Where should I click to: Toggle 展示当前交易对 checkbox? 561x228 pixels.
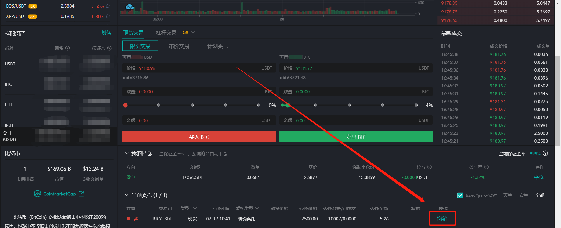[460, 195]
